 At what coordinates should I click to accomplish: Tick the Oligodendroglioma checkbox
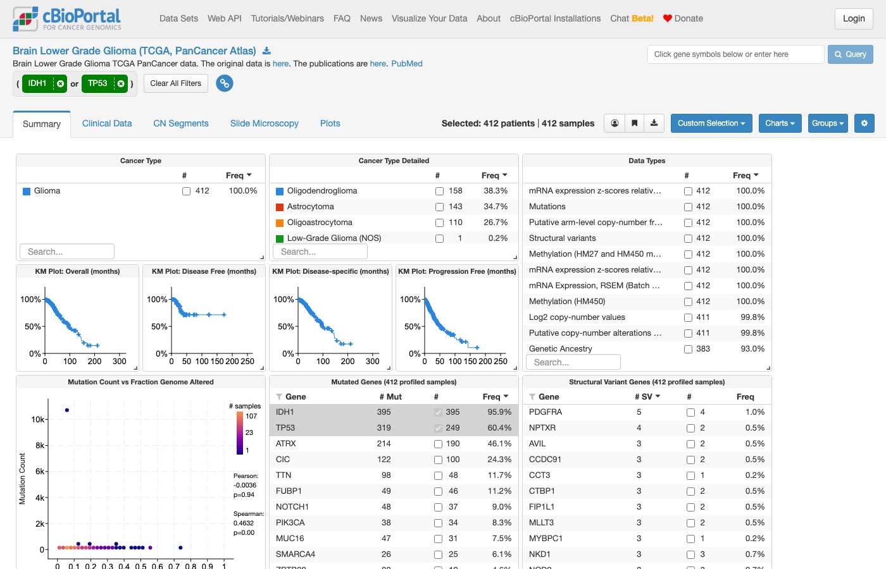point(439,191)
